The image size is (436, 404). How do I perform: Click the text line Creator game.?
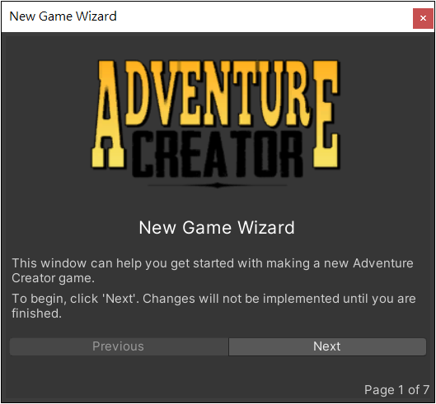click(53, 278)
